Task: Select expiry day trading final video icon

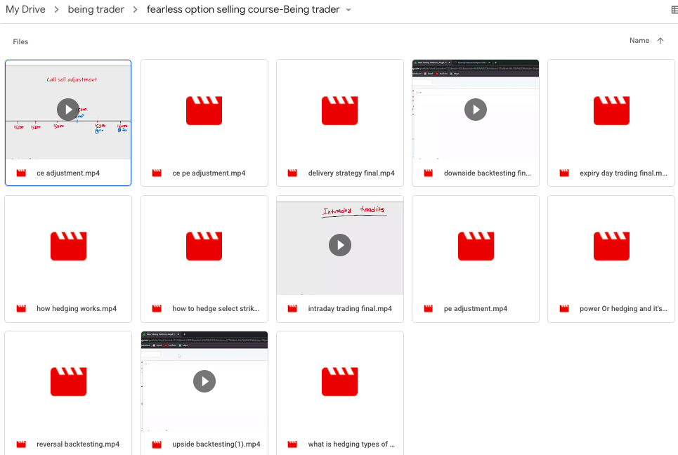Action: (611, 110)
